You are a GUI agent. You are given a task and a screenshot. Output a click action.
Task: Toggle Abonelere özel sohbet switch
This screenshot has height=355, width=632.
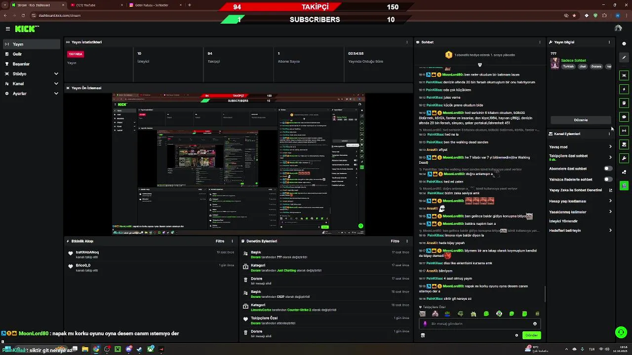[608, 169]
